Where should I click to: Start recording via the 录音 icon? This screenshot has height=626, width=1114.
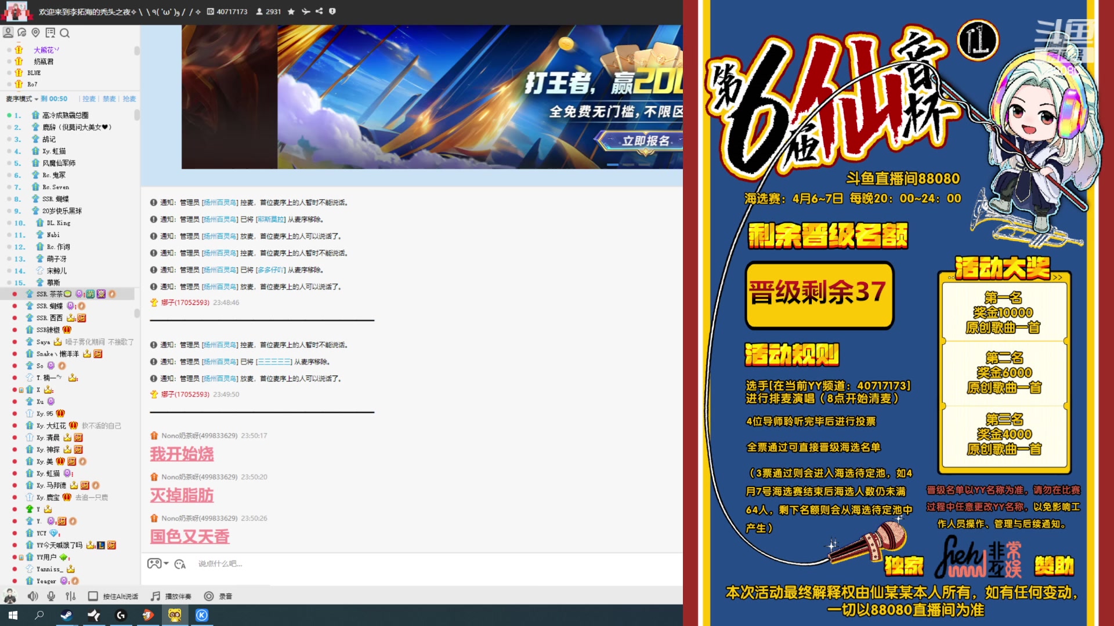coord(208,595)
